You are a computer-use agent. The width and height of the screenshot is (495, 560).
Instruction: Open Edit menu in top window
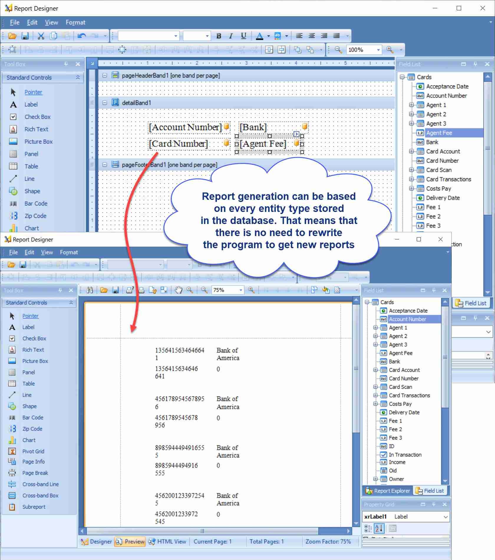pyautogui.click(x=32, y=22)
